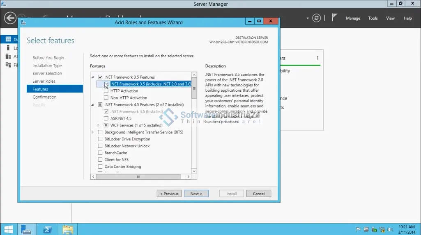Collapse the .NET Framework 3.5 Features node
The height and width of the screenshot is (235, 421).
(92, 77)
